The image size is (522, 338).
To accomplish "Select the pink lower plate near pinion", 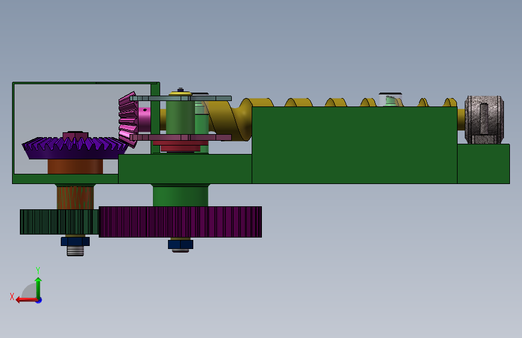I will tap(181, 137).
